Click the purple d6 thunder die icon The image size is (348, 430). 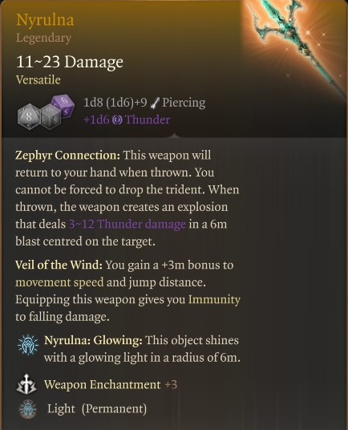pyautogui.click(x=63, y=105)
